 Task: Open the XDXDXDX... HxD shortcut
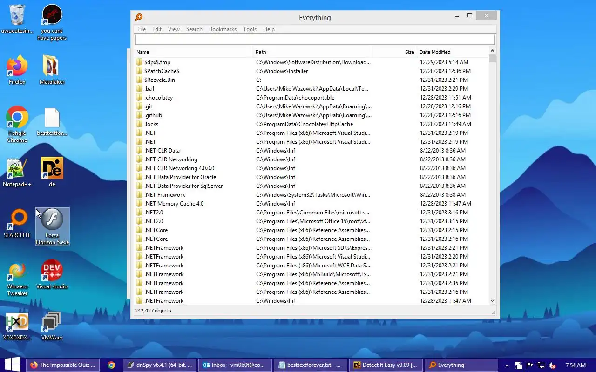pos(17,326)
